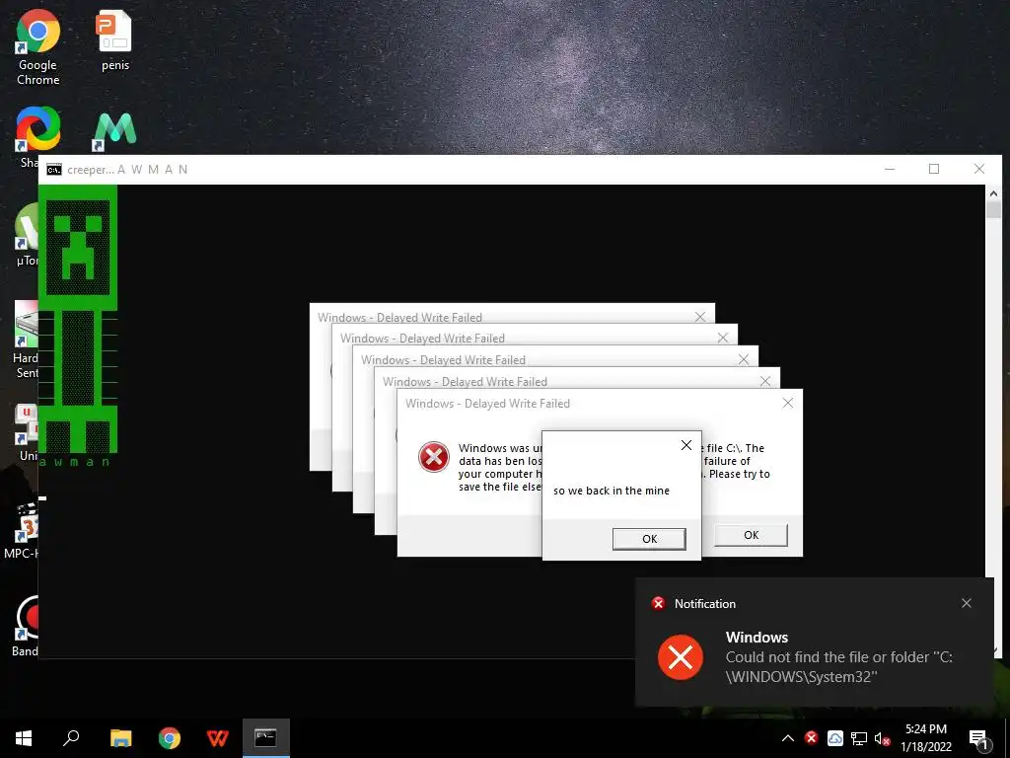Close the fourth Delayed Write Failed dialog
This screenshot has width=1010, height=758.
pyautogui.click(x=765, y=381)
